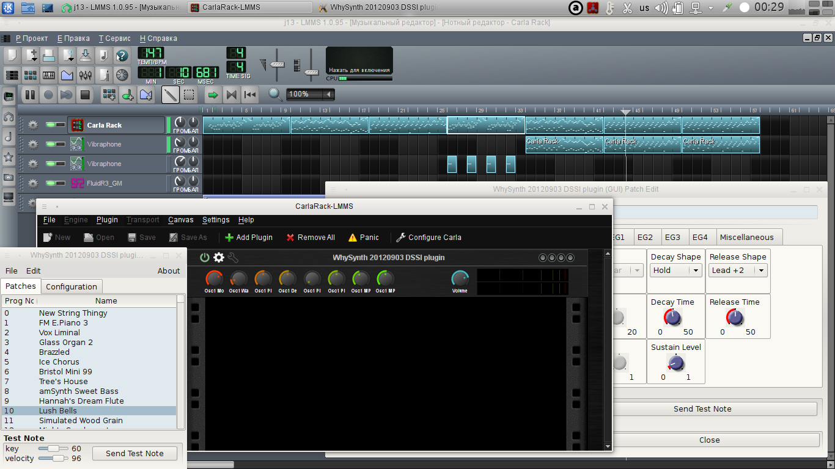Click the Carla Rack track name button
Screen dimensions: 835x469
click(117, 125)
